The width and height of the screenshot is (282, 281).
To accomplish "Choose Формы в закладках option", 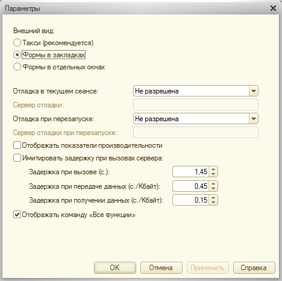I will tap(17, 55).
